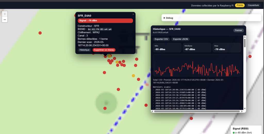The image size is (264, 134).
Task: Click the red signal history chart
Action: click(197, 65)
